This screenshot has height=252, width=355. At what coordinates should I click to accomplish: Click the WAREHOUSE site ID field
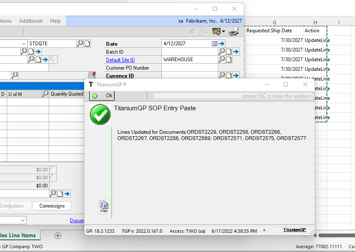point(190,60)
